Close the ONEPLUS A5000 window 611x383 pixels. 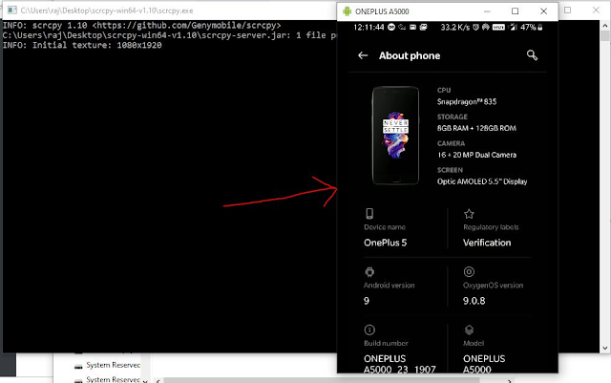click(543, 11)
